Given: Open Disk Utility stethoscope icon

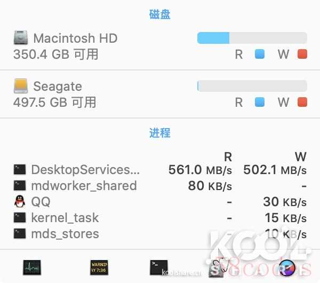Looking at the screenshot, I should (218, 268).
